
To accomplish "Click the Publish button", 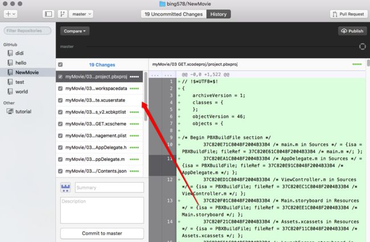I will pos(352,31).
